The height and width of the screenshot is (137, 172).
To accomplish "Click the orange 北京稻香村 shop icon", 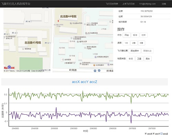I will point(94,65).
